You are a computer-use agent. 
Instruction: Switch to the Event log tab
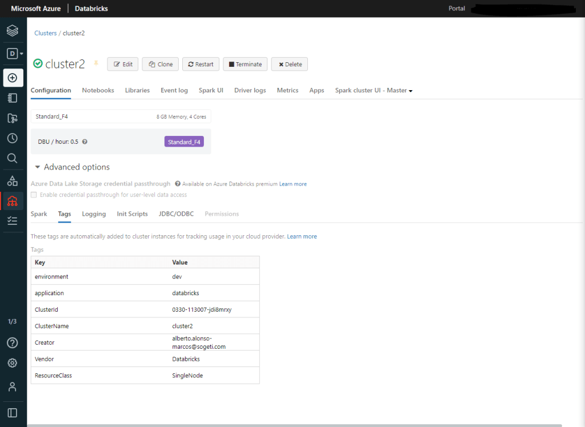coord(174,90)
